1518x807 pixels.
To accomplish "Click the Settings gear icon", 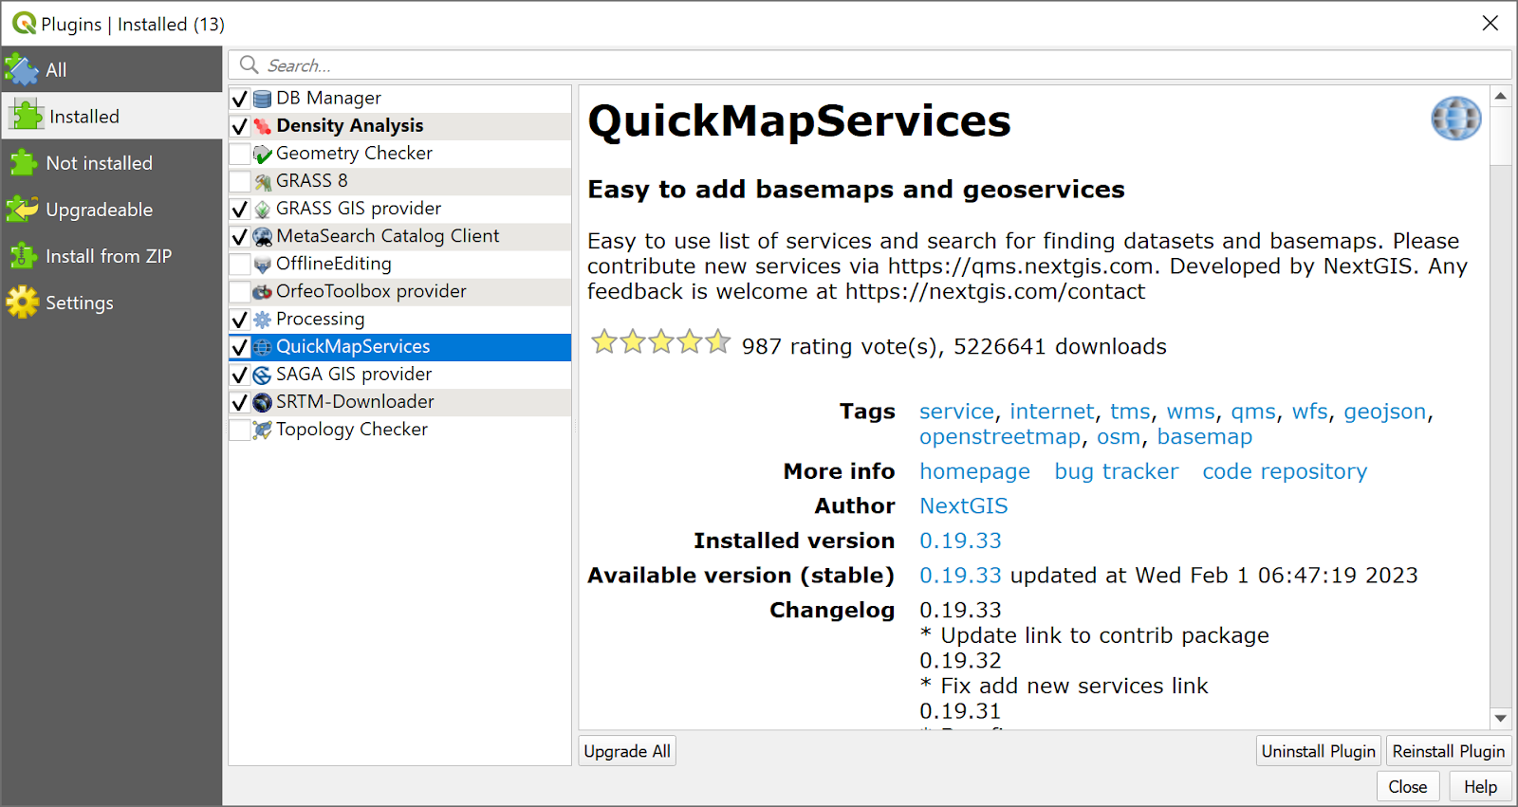I will (x=22, y=303).
